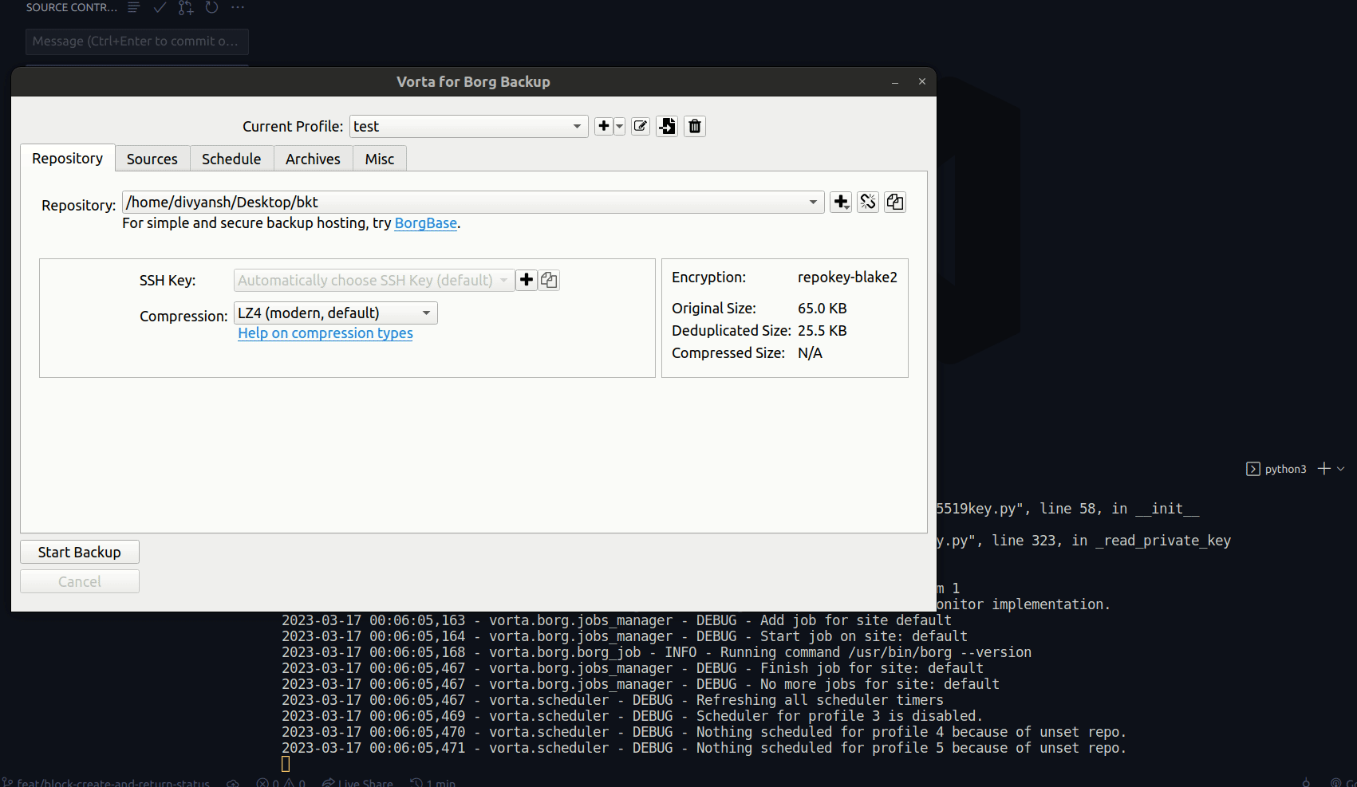This screenshot has height=787, width=1357.
Task: Toggle view as tree in Source Control
Action: [x=133, y=7]
